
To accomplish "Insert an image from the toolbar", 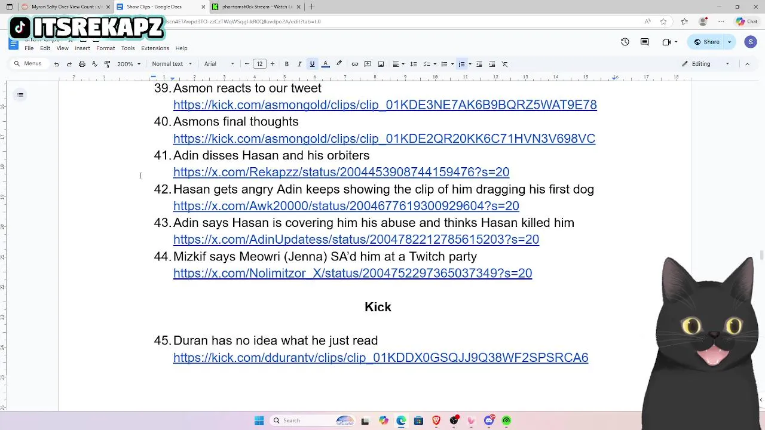I will [381, 64].
